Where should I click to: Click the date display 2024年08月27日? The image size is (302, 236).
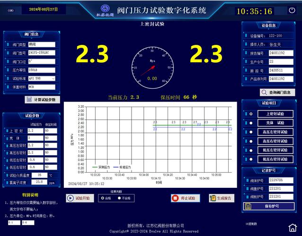point(44,9)
